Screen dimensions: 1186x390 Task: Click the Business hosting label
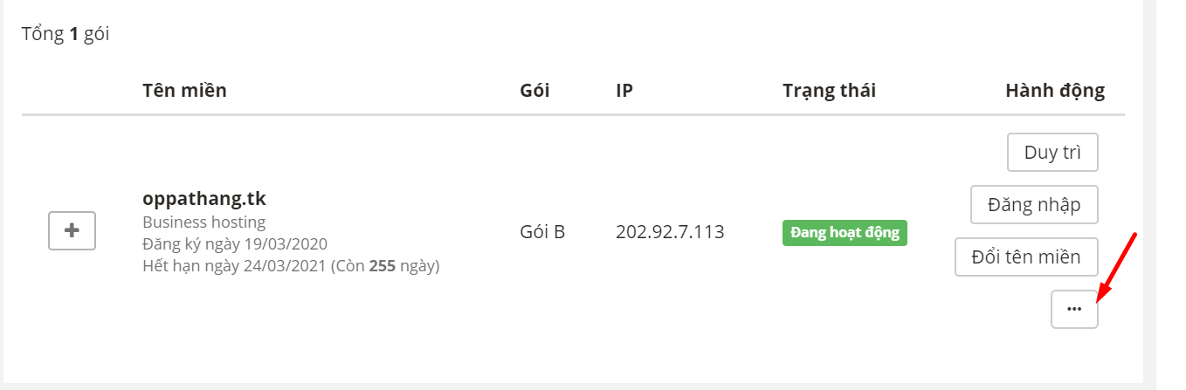[204, 222]
